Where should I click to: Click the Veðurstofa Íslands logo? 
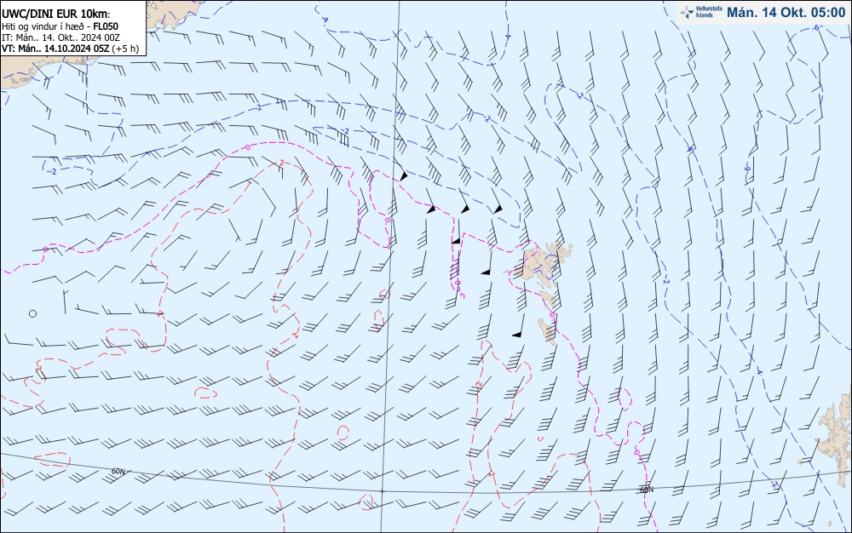point(701,12)
